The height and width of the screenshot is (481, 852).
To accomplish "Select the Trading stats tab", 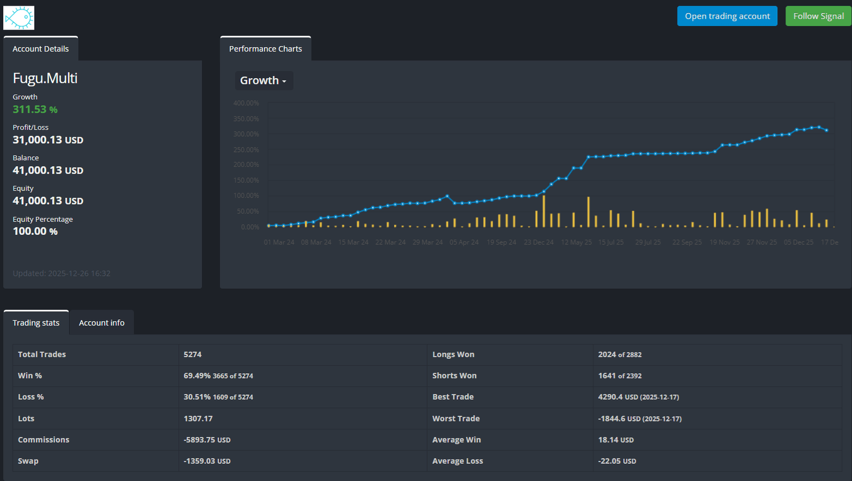I will [x=36, y=322].
